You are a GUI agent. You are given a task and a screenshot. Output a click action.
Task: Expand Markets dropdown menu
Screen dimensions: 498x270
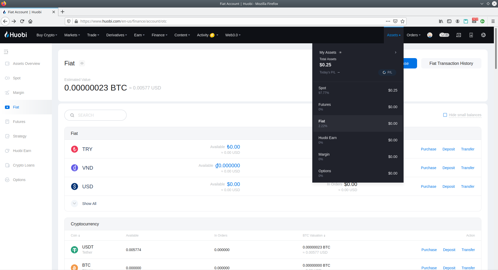[72, 35]
